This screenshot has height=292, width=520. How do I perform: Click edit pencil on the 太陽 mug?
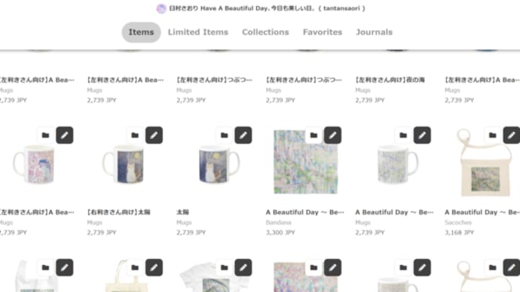tap(243, 135)
